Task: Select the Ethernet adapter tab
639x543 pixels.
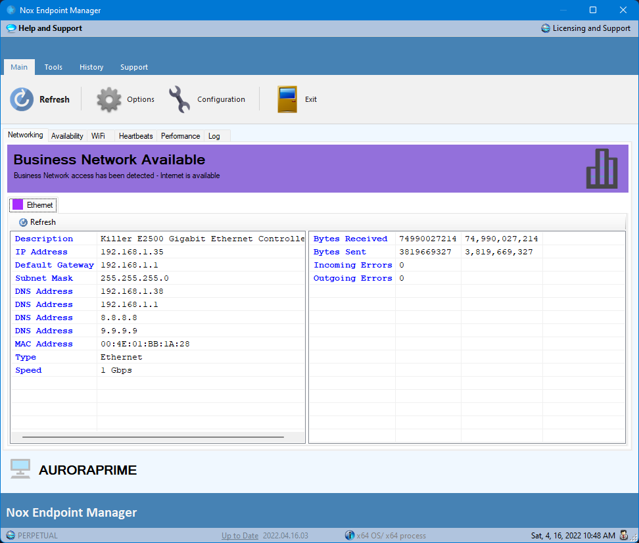Action: (33, 205)
